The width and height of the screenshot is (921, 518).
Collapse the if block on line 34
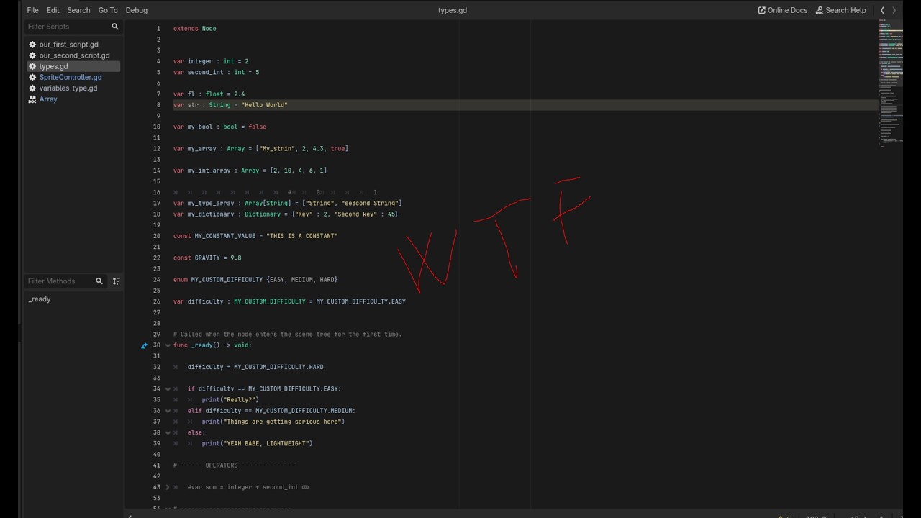point(168,389)
